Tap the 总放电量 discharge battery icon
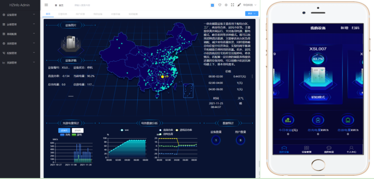 (348, 120)
